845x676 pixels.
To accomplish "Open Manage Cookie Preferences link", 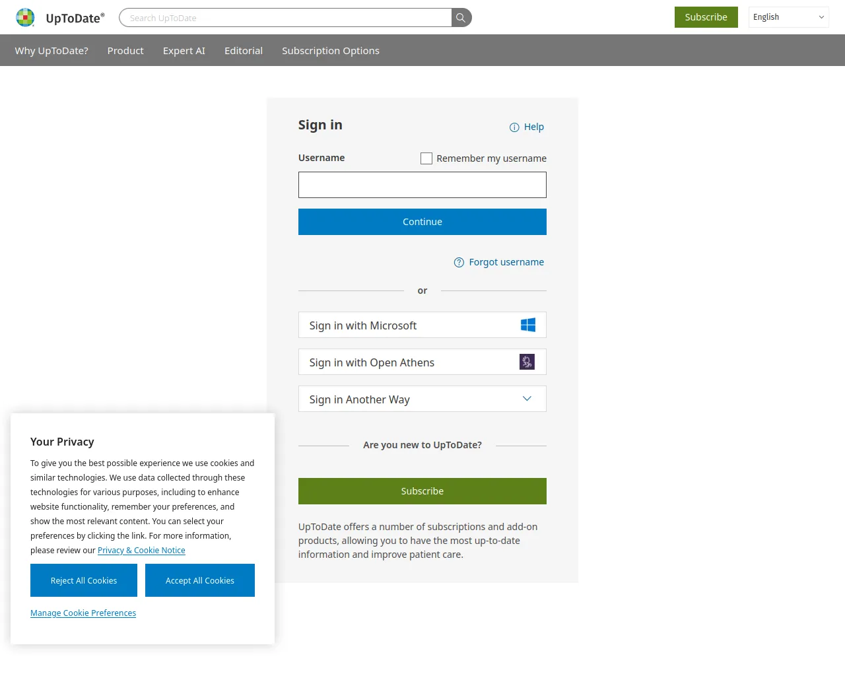I will (83, 613).
